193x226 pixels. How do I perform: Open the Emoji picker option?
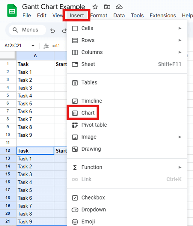click(88, 222)
